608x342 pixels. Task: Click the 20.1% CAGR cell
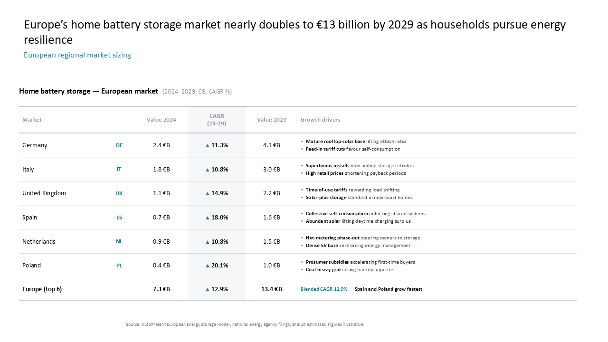point(217,266)
